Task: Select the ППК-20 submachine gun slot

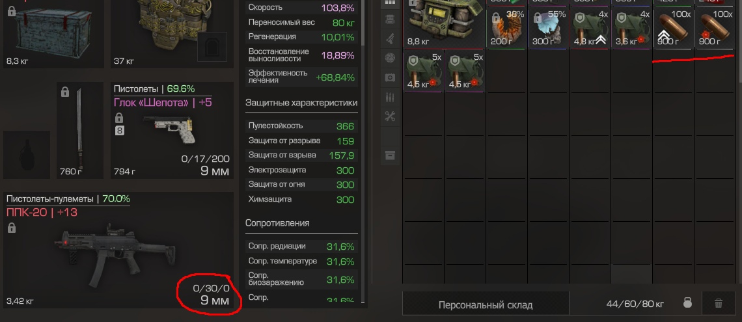Action: [118, 250]
